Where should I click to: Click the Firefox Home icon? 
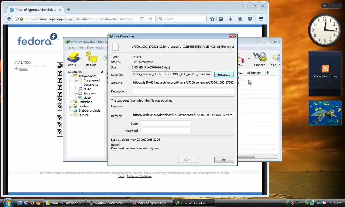[x=240, y=19]
